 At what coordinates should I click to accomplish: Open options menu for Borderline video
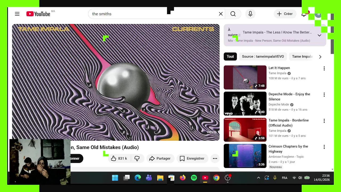point(324,121)
